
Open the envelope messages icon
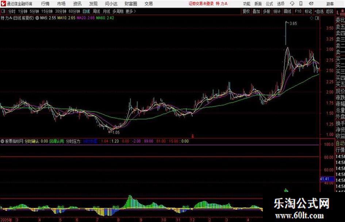[311, 4]
